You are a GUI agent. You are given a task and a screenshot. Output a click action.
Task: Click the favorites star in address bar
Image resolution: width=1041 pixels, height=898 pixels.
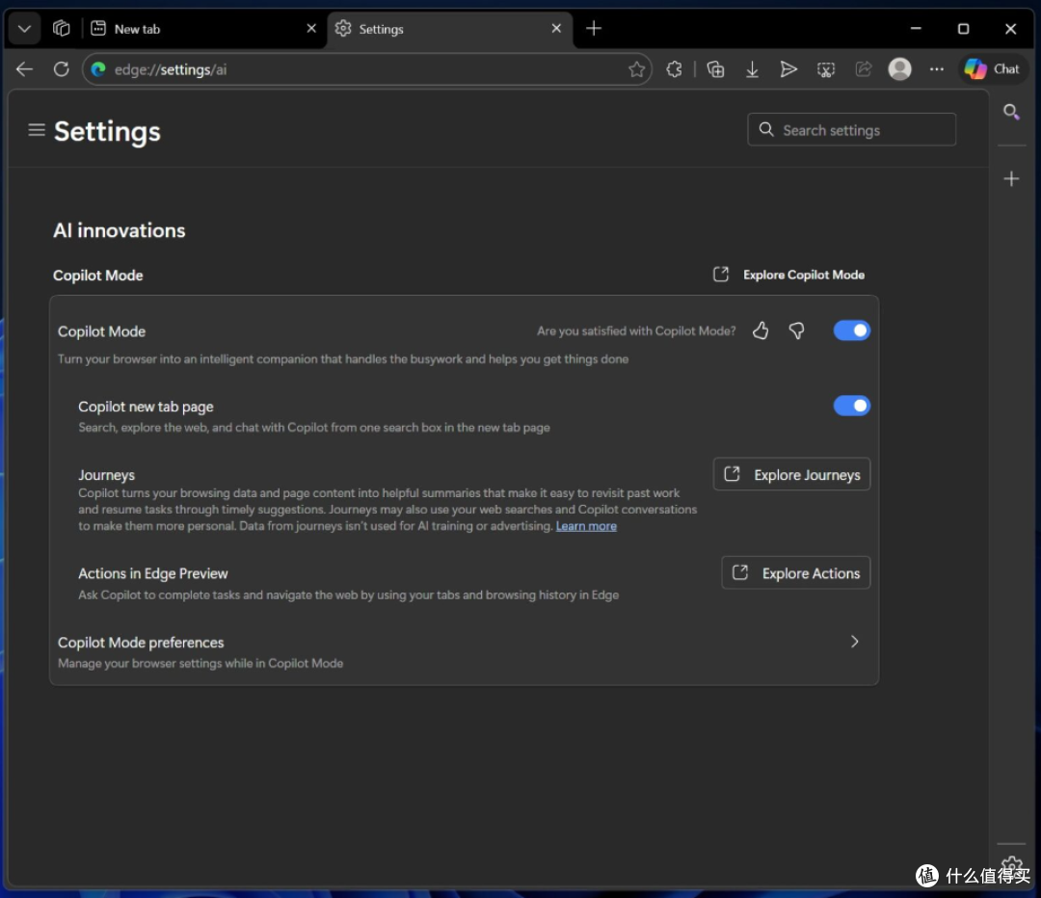(x=636, y=69)
